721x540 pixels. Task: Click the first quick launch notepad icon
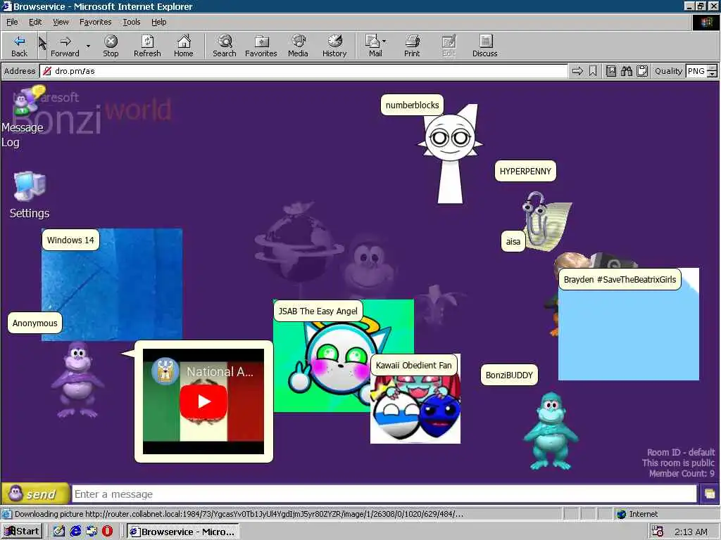(x=59, y=532)
